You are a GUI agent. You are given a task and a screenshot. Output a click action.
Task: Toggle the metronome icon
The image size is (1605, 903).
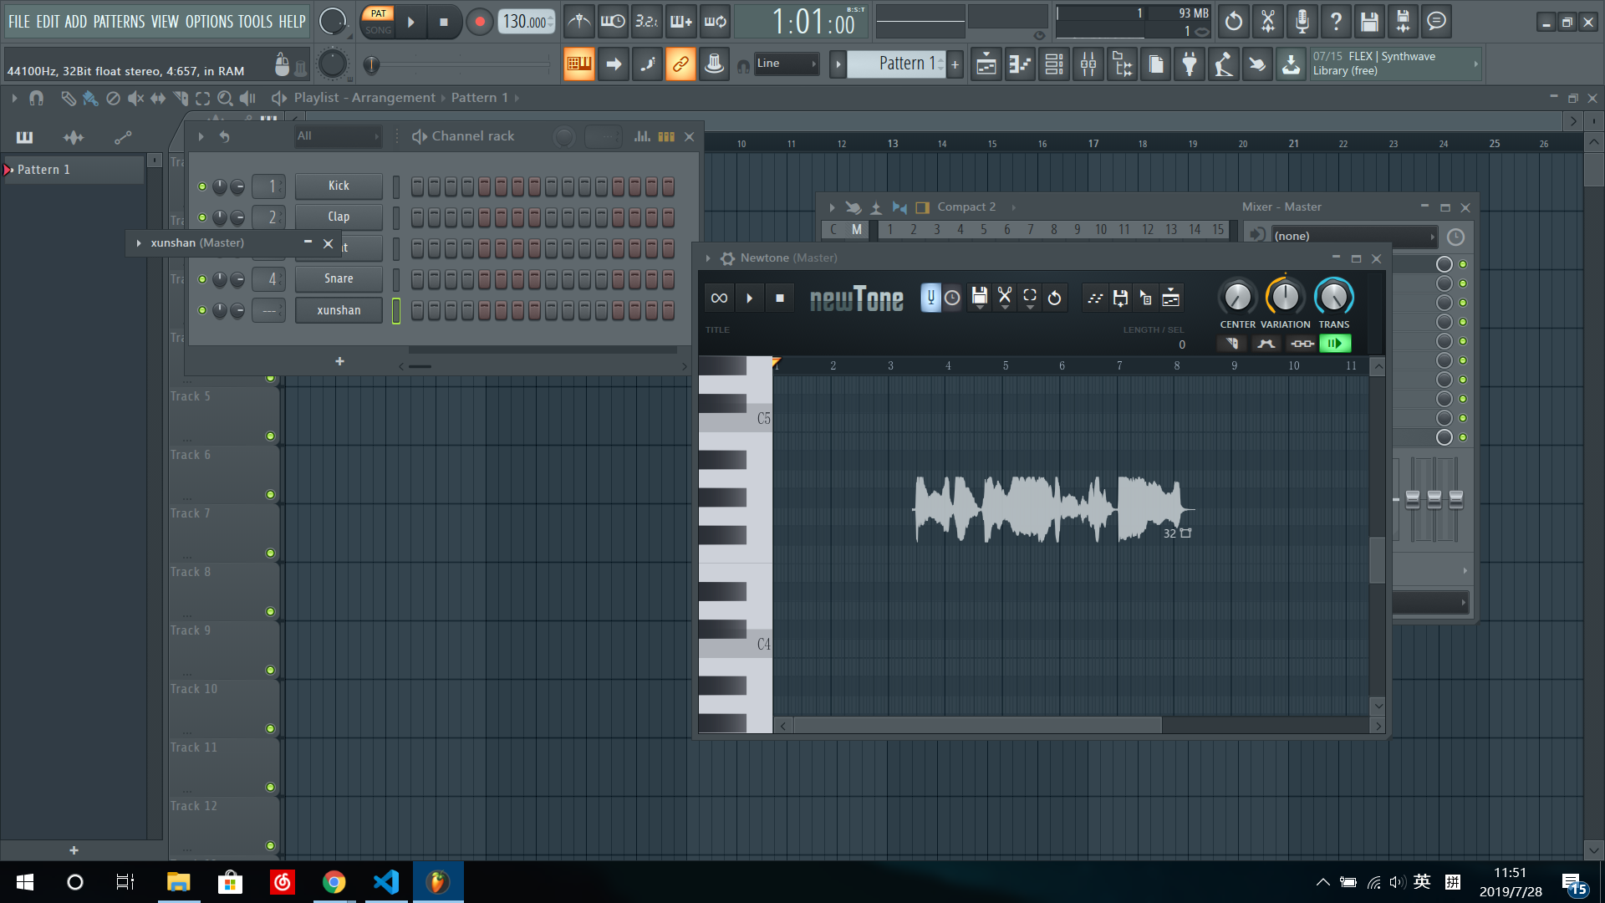tap(579, 22)
